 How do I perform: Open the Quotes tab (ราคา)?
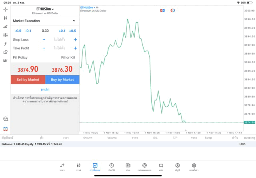(x=62, y=167)
